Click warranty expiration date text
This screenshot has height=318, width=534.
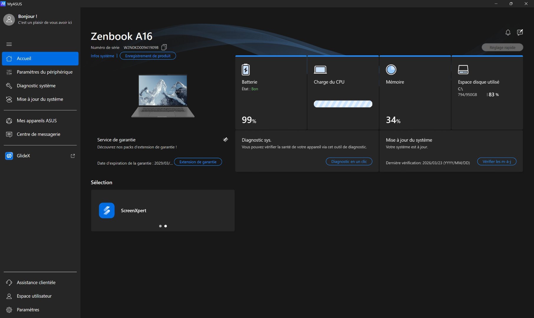point(135,163)
